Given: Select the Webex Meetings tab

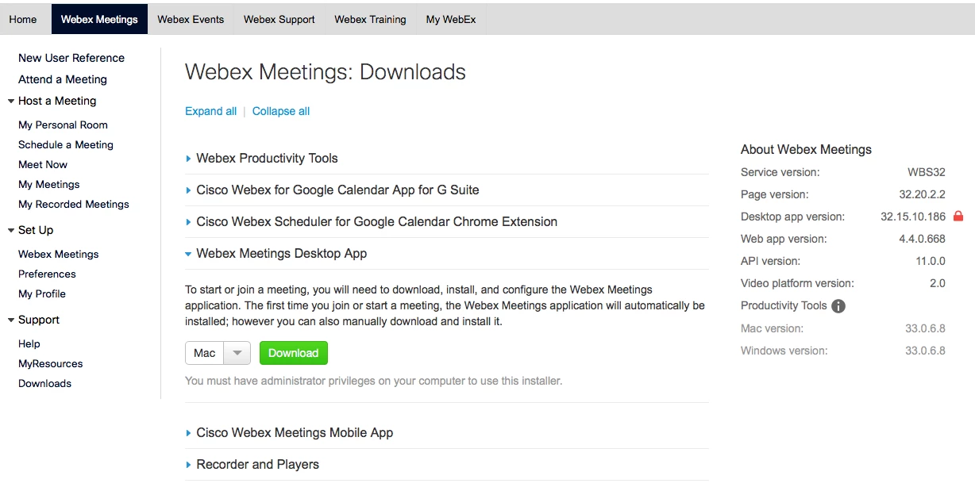Looking at the screenshot, I should click(99, 19).
